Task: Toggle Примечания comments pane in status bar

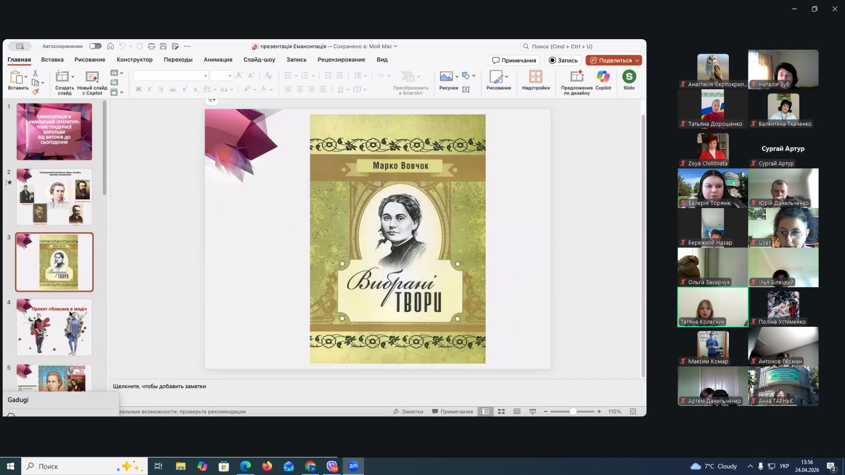Action: click(452, 412)
